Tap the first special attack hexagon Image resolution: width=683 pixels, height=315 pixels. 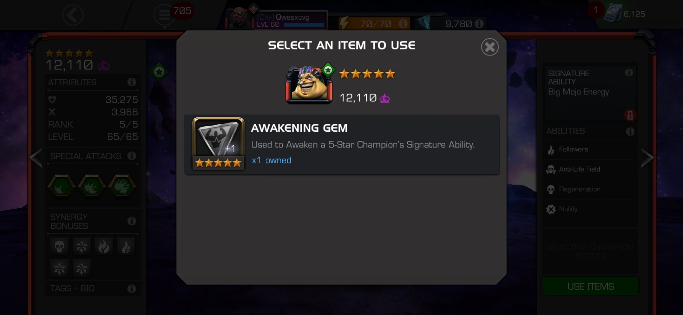pos(61,187)
